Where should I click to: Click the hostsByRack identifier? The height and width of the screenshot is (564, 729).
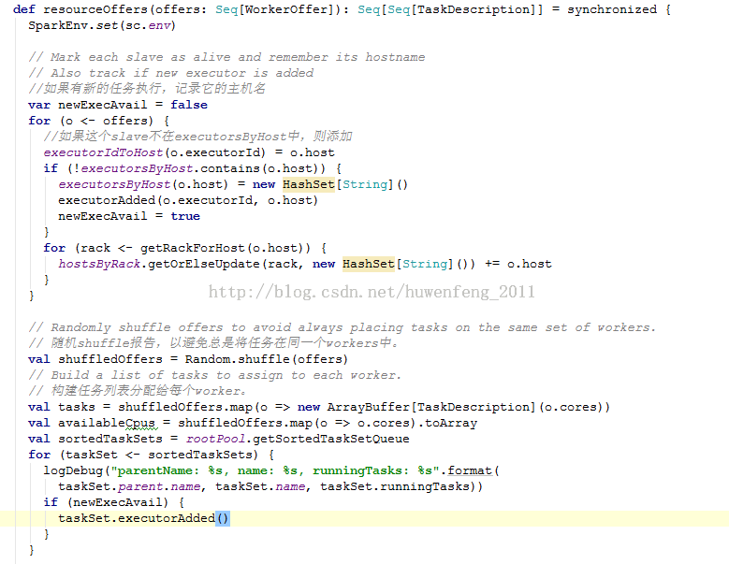click(99, 264)
